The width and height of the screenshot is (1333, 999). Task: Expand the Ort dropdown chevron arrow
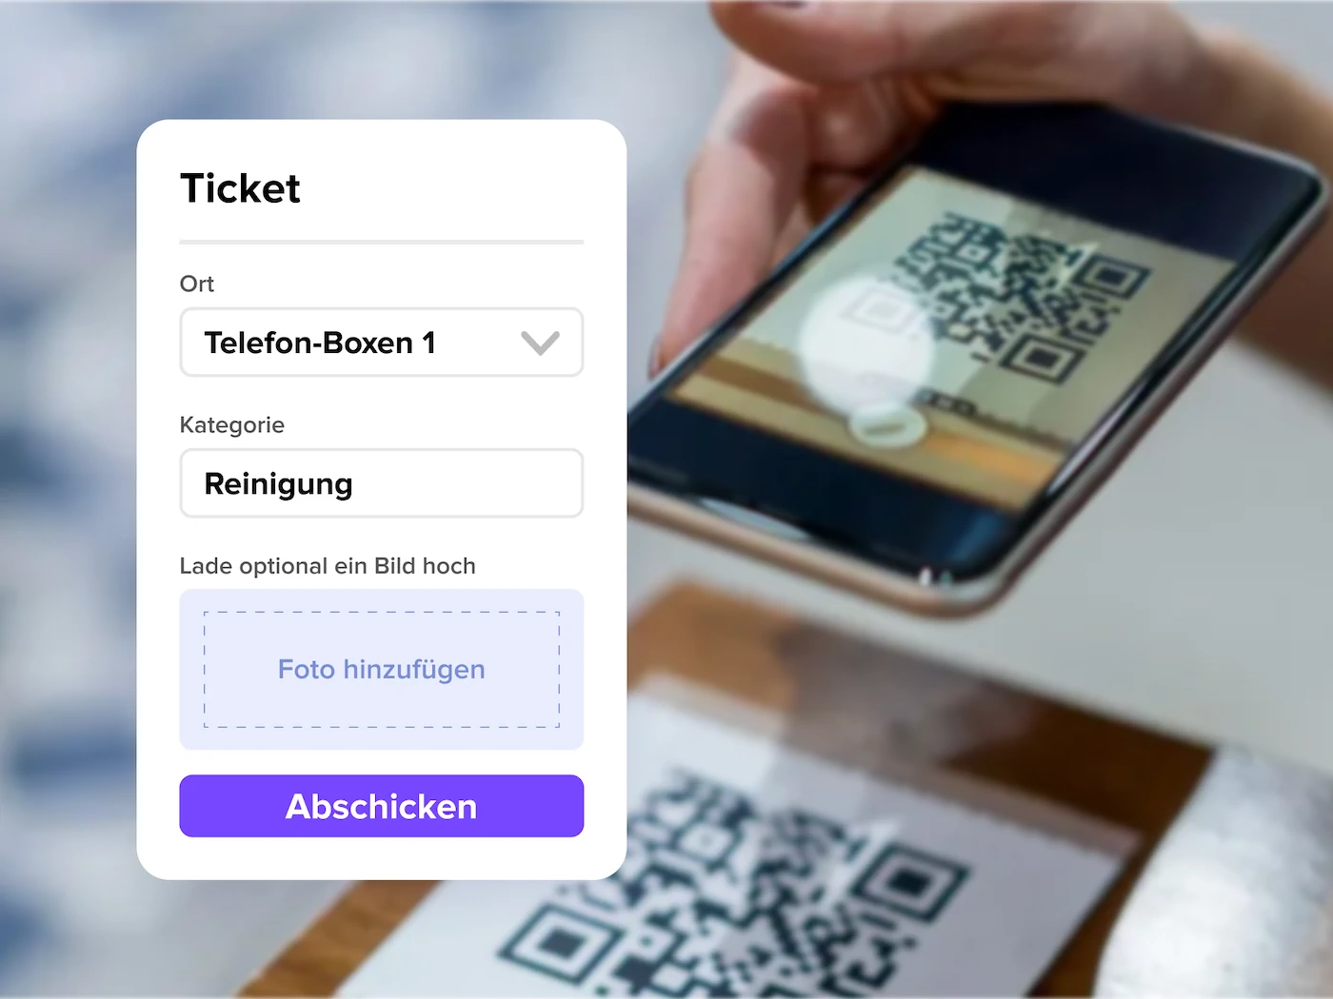[x=540, y=343]
